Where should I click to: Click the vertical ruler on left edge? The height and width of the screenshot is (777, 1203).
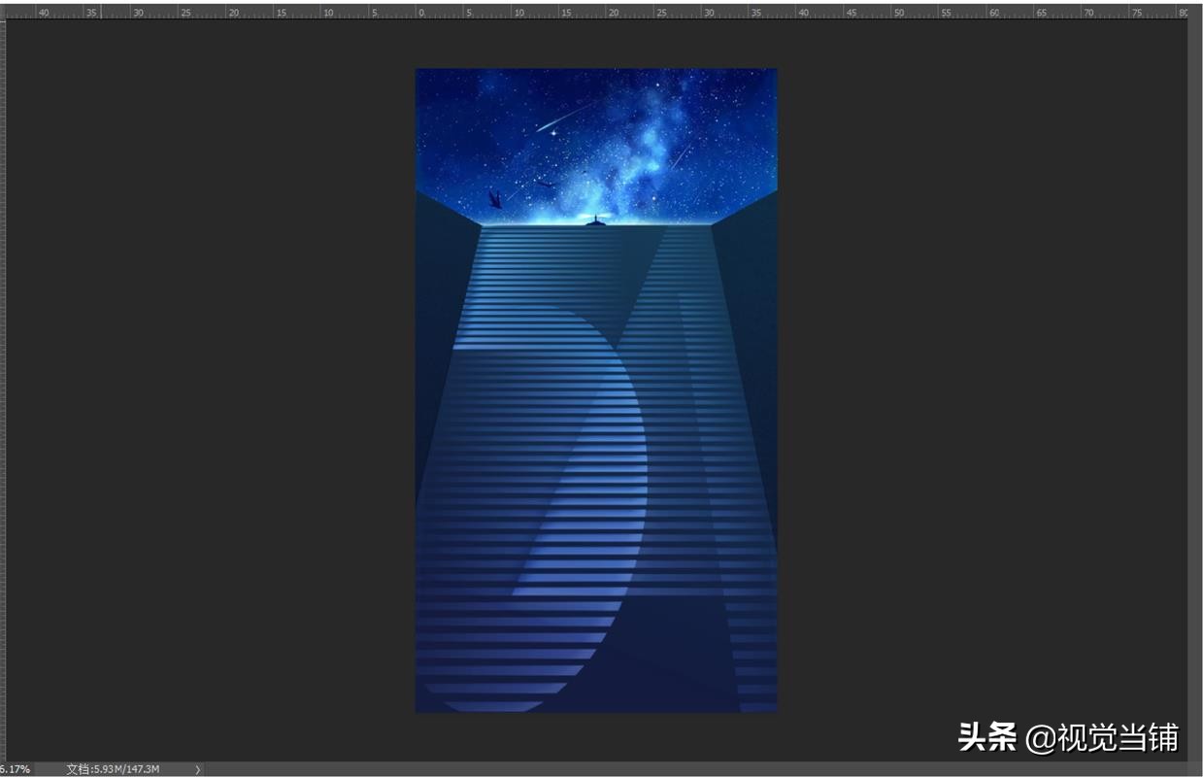click(4, 388)
